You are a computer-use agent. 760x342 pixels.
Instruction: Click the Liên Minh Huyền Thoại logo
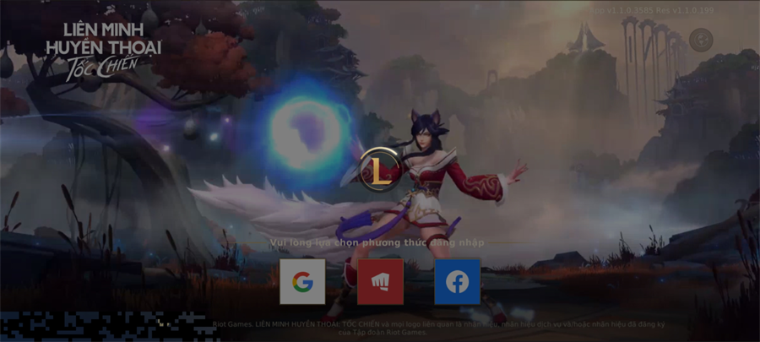tap(103, 51)
